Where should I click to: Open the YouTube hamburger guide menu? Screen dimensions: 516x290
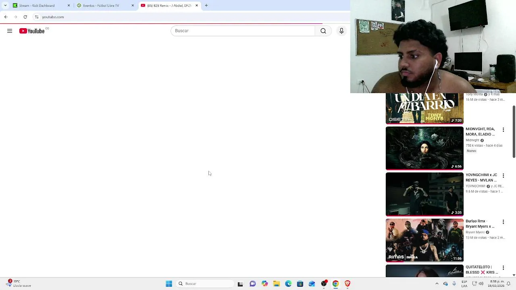tap(10, 31)
